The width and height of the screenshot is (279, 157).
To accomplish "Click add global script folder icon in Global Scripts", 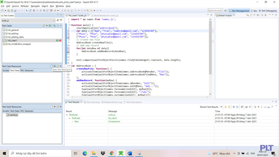I will tap(248, 15).
